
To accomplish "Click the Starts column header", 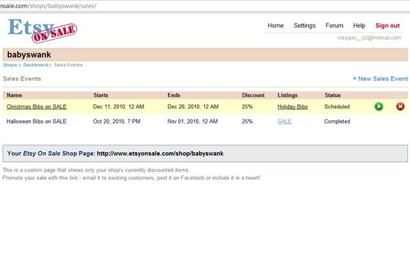I will 100,95.
